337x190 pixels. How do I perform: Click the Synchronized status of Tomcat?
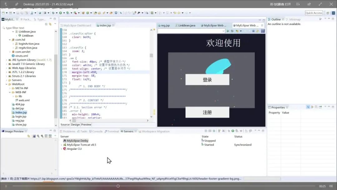(243, 145)
